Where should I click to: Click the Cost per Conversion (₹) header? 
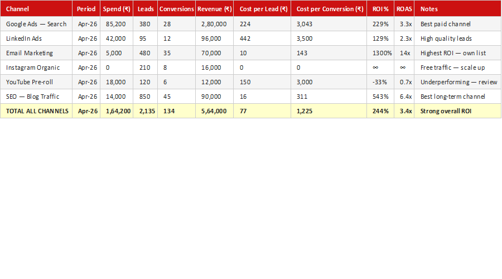329,8
